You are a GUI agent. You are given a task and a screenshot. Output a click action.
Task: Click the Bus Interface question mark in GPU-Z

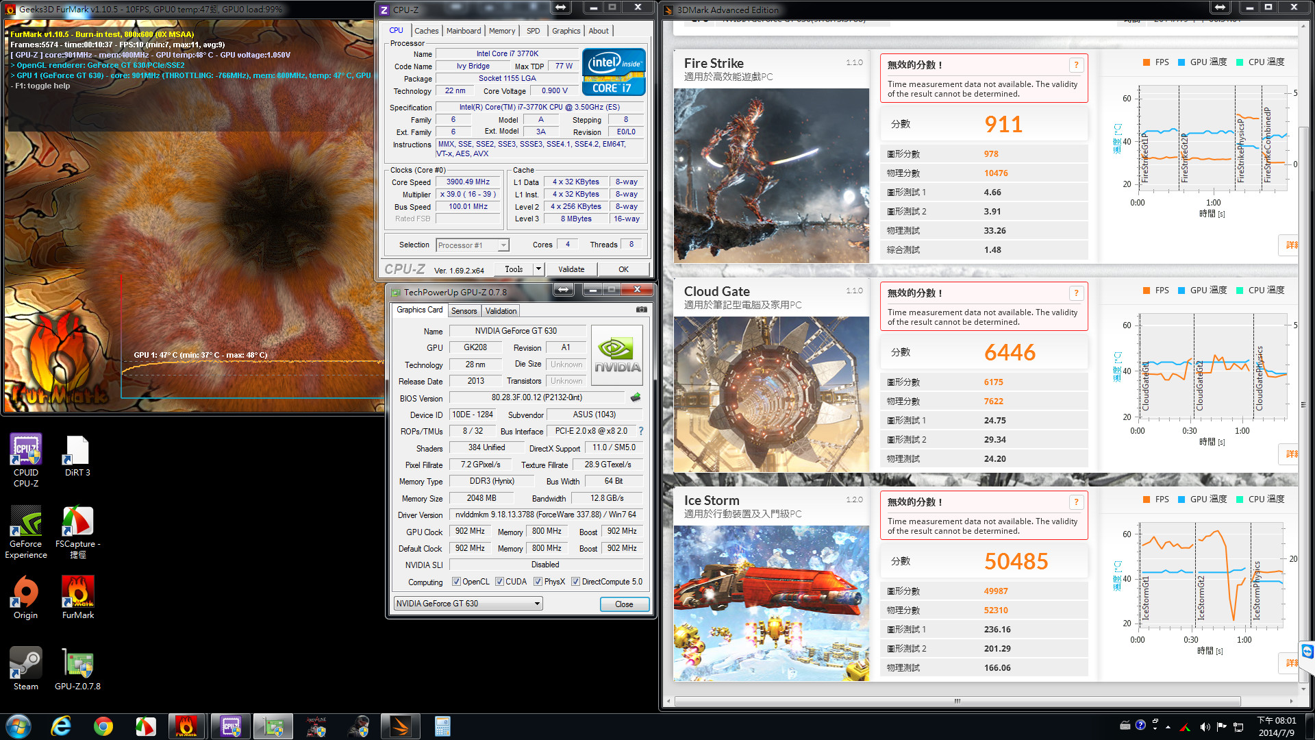[641, 431]
